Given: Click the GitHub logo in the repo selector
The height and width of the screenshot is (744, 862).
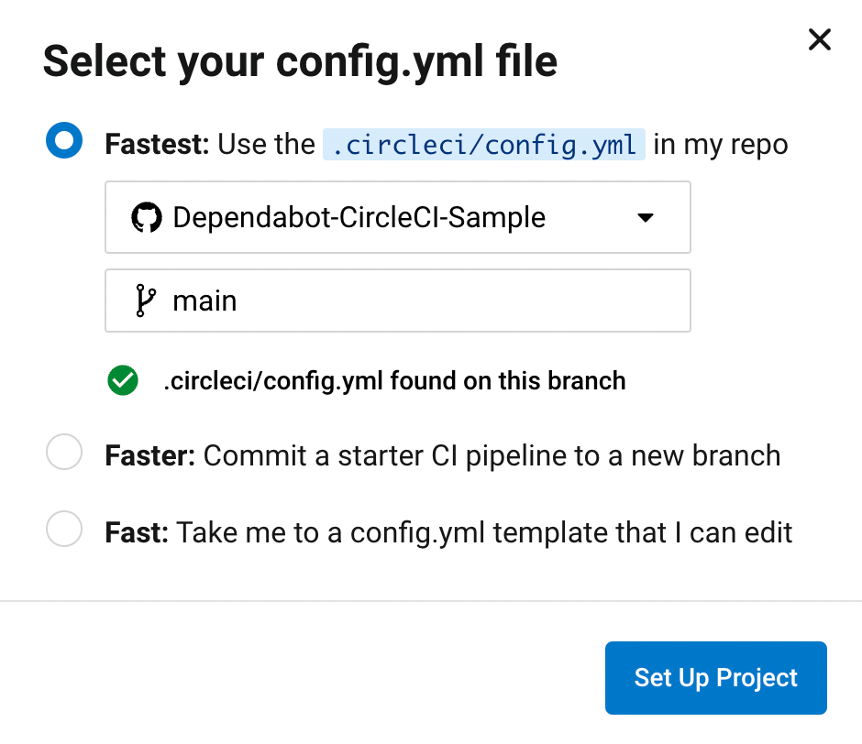Looking at the screenshot, I should pos(147,218).
